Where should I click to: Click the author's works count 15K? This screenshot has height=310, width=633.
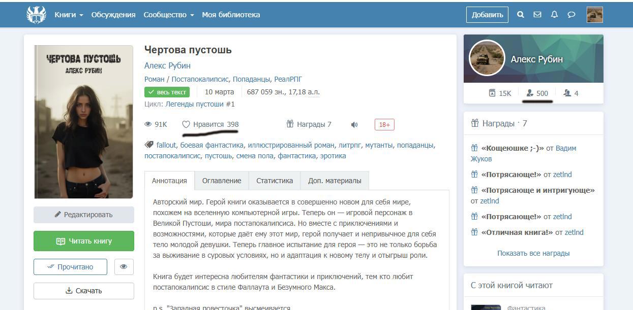pyautogui.click(x=500, y=93)
